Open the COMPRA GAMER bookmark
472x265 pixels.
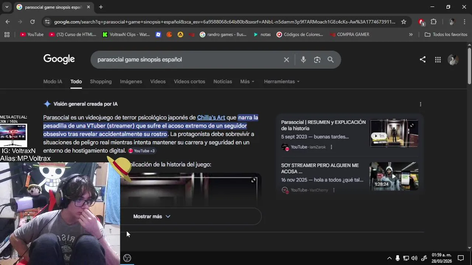350,35
